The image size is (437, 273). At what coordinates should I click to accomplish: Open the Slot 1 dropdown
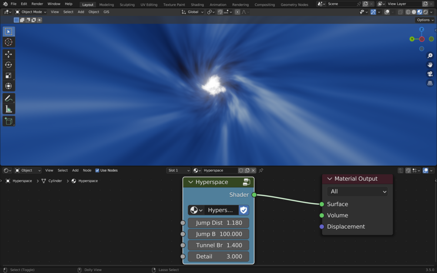(x=178, y=170)
